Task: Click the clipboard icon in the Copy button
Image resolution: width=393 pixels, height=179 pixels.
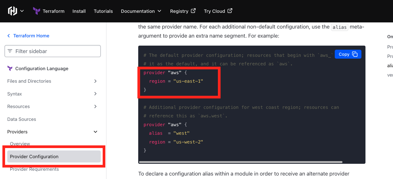Action: (x=355, y=54)
